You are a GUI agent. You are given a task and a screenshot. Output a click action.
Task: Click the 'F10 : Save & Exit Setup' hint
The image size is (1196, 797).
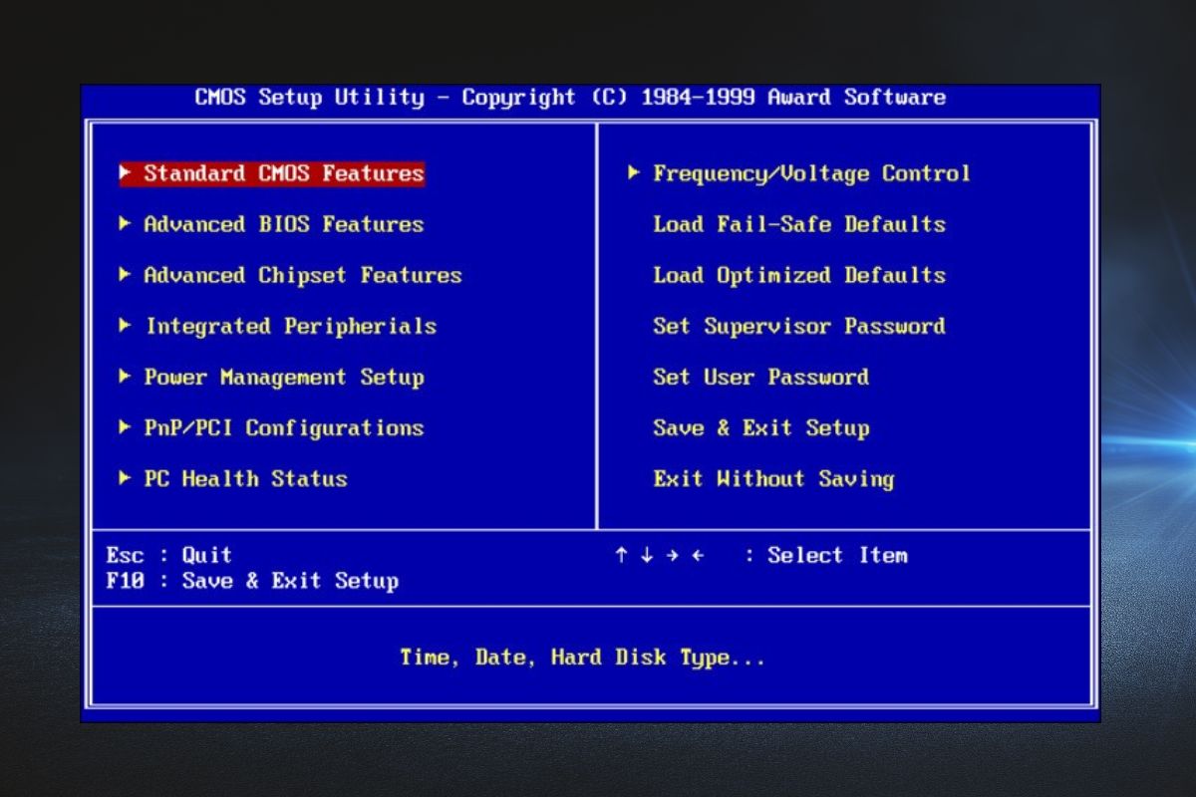tap(252, 581)
